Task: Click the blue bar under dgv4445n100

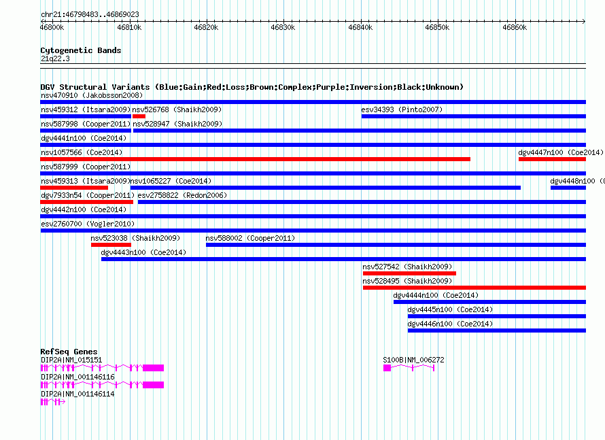Action: (x=497, y=316)
